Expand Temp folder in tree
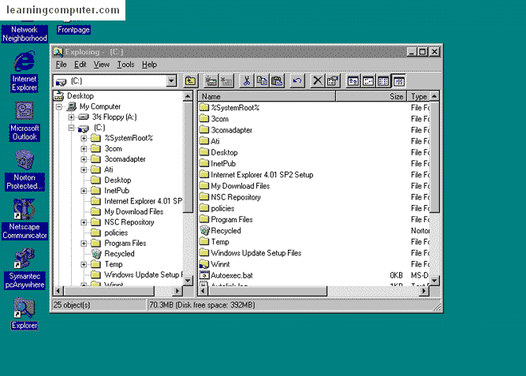Screen dimensions: 526x376 point(84,265)
